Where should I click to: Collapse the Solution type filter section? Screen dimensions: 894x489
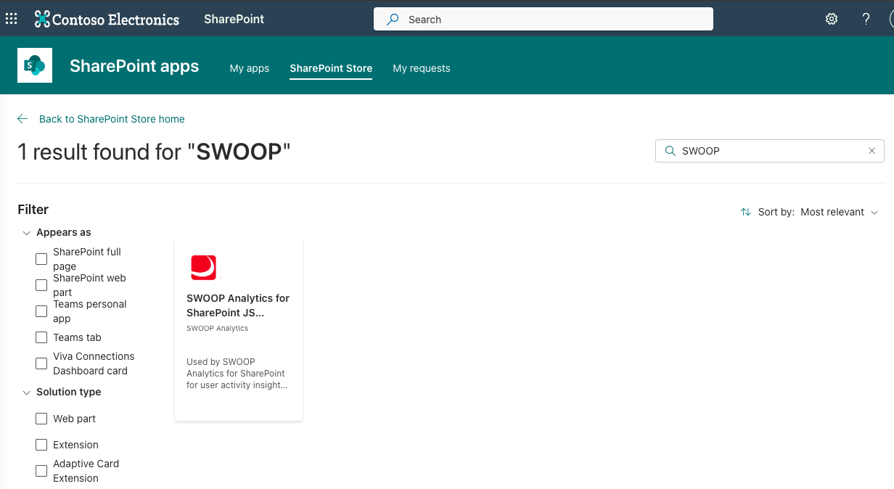click(27, 393)
